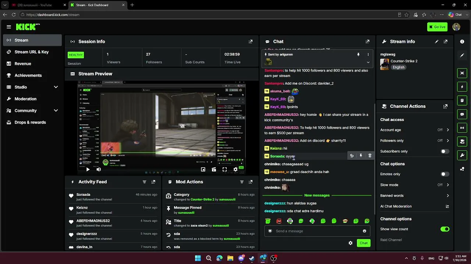
Task: Pop out the Channel Actions panel
Action: (x=446, y=106)
